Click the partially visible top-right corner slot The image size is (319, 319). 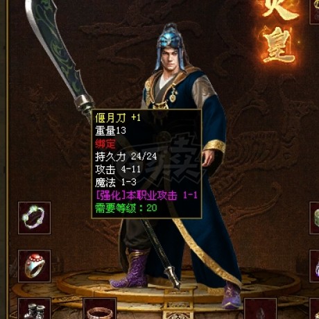click(314, 12)
